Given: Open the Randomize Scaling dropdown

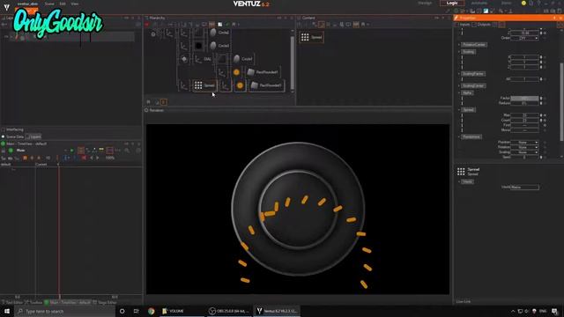Looking at the screenshot, I should pyautogui.click(x=524, y=152).
